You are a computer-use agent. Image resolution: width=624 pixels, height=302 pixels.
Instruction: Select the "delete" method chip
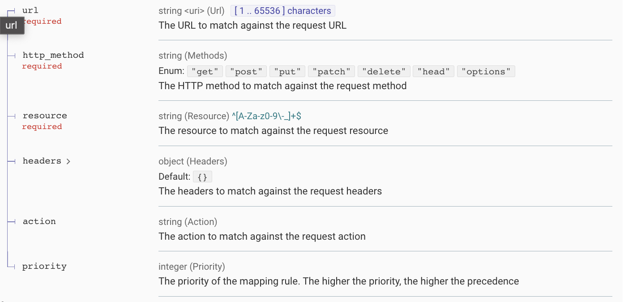pyautogui.click(x=384, y=71)
